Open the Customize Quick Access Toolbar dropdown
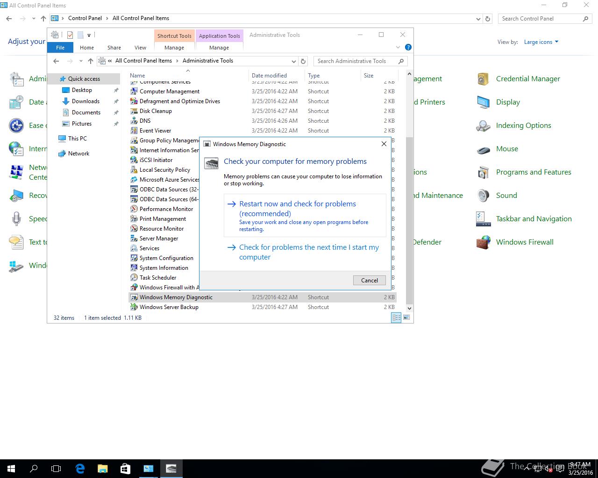The width and height of the screenshot is (598, 478). 89,35
